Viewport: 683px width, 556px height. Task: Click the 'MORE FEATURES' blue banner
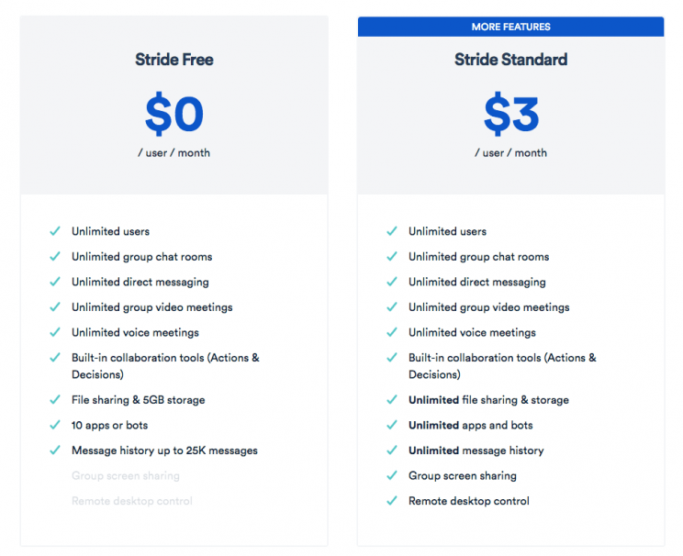(510, 27)
